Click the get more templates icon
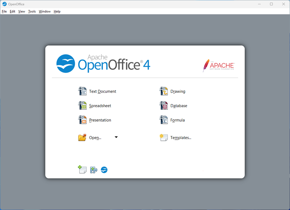 82,169
